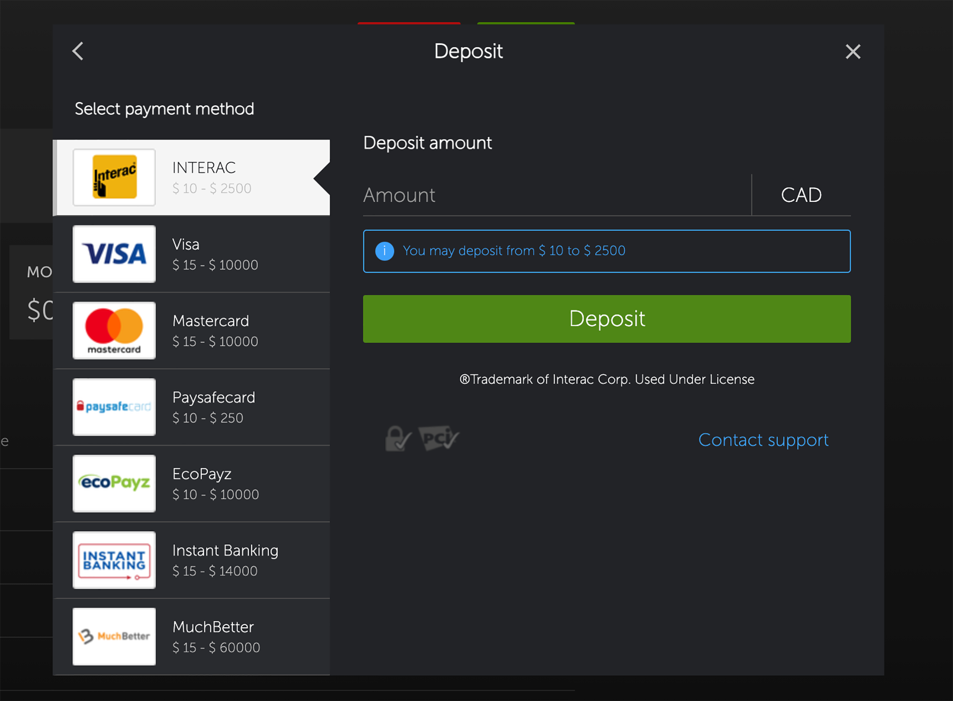Click the 'Select payment method' heading
This screenshot has width=953, height=701.
pyautogui.click(x=165, y=109)
